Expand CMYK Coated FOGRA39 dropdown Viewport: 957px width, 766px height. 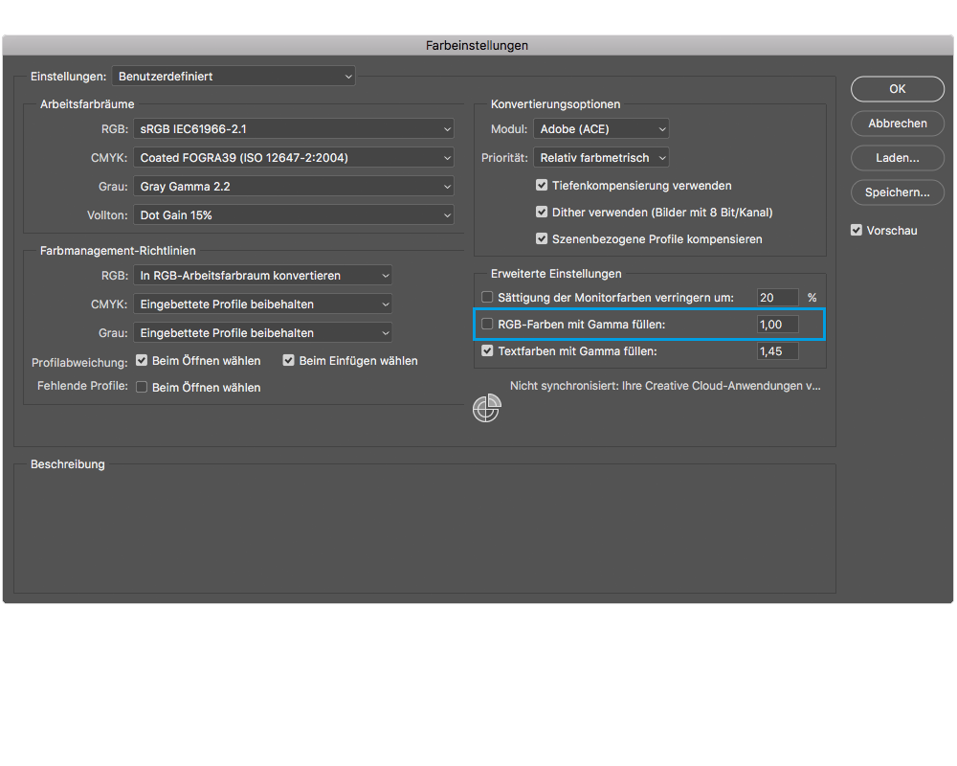tap(295, 157)
